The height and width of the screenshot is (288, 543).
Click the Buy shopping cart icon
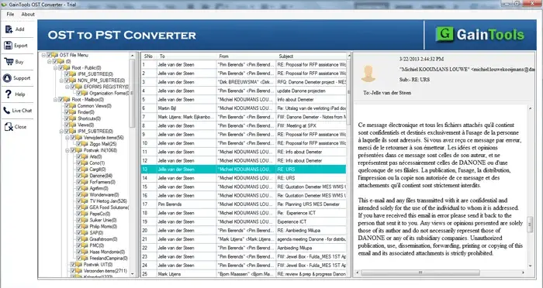pyautogui.click(x=9, y=61)
